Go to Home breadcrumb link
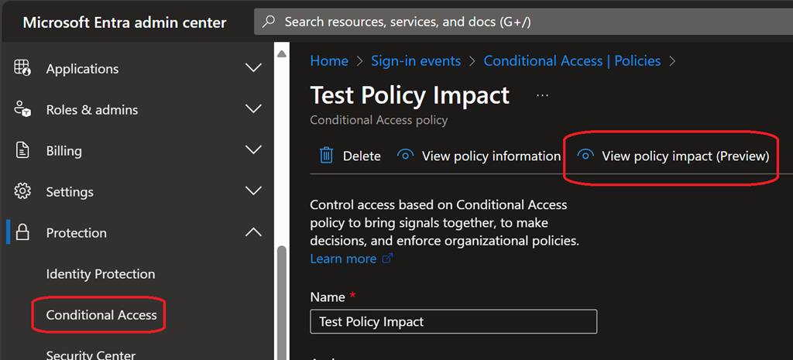The width and height of the screenshot is (793, 360). click(x=328, y=60)
